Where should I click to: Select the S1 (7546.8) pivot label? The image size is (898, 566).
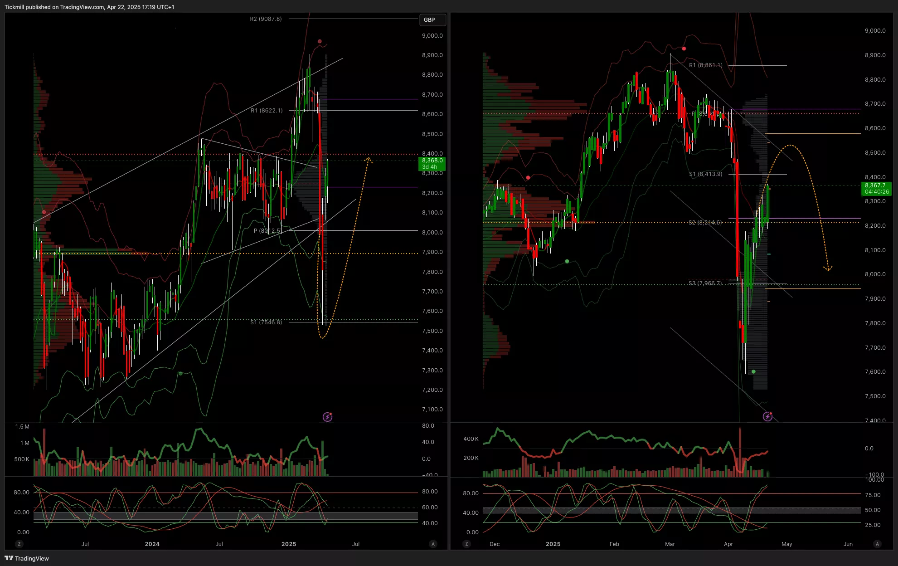[266, 322]
